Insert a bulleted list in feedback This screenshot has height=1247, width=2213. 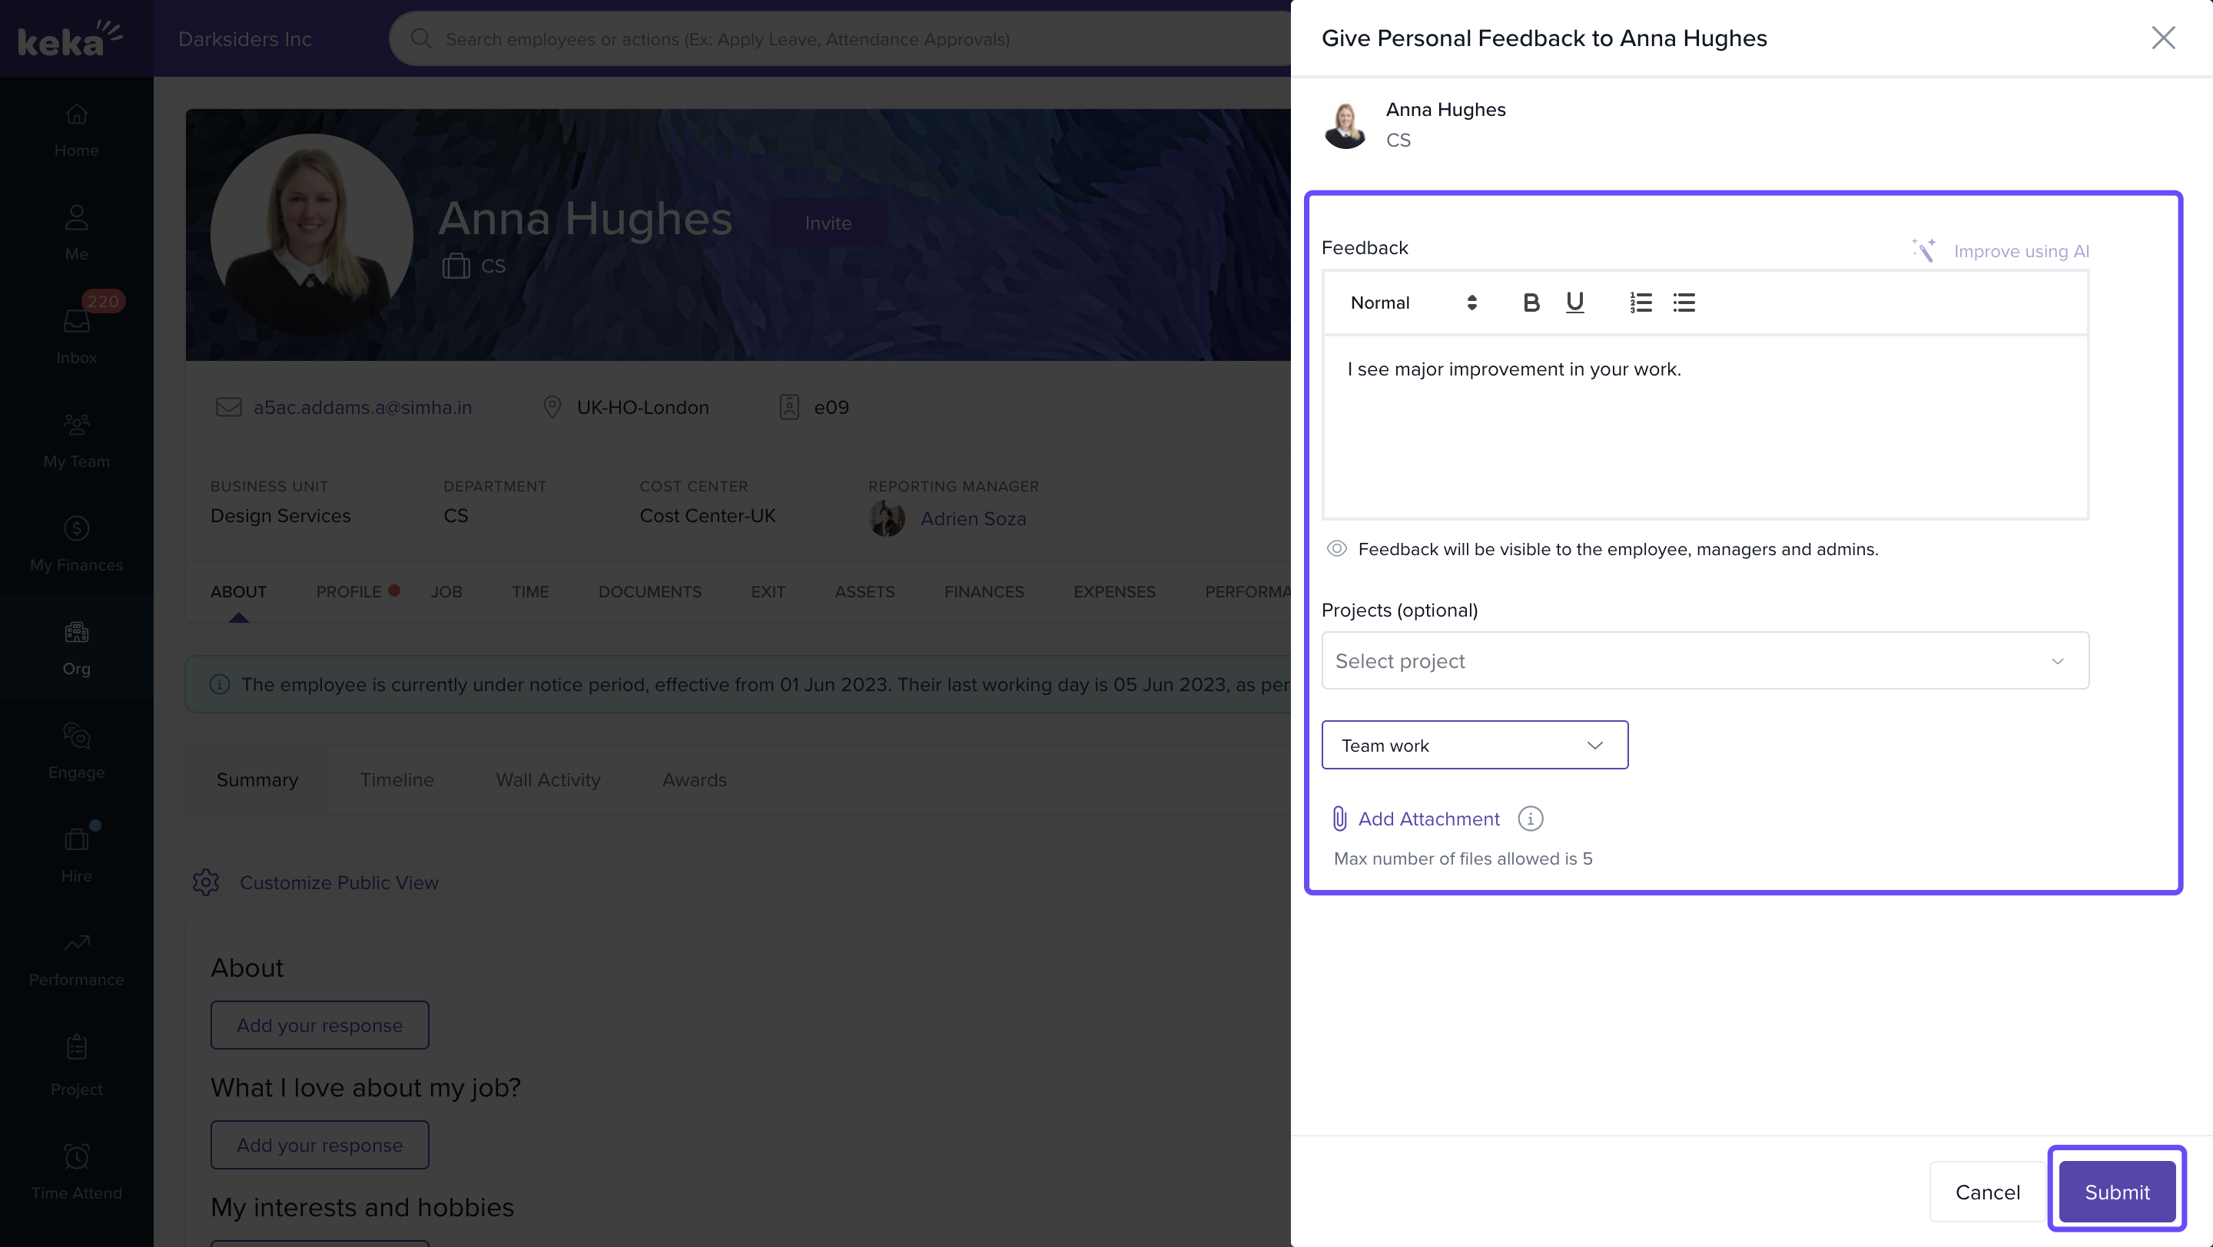click(1684, 302)
